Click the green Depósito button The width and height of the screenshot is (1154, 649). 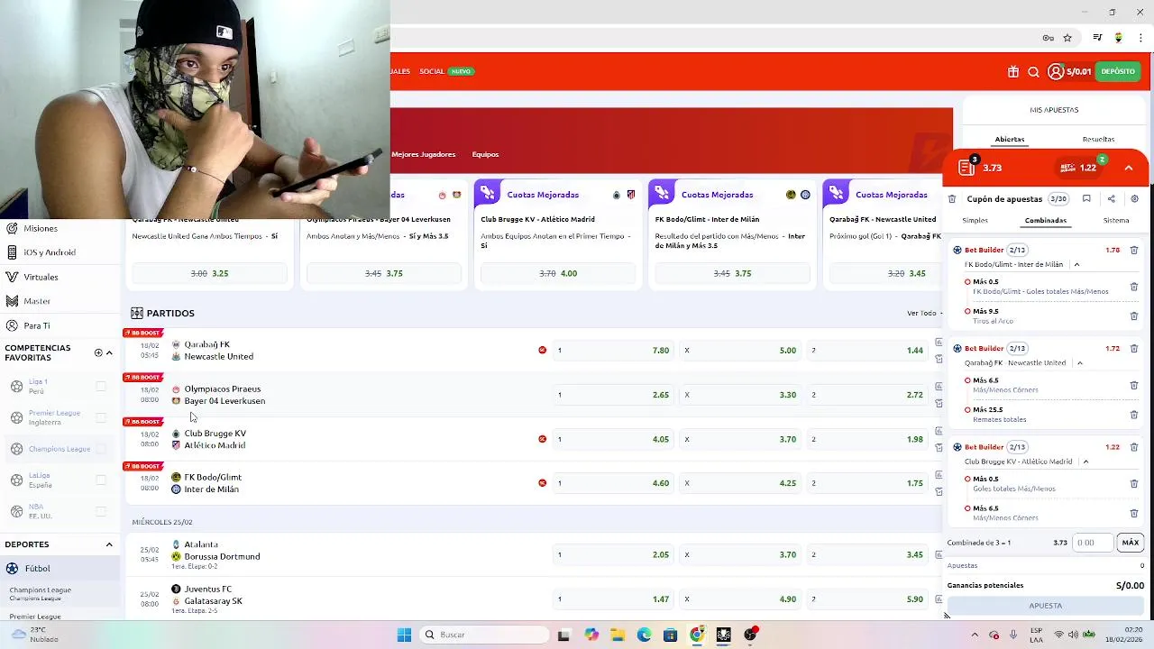click(1118, 72)
